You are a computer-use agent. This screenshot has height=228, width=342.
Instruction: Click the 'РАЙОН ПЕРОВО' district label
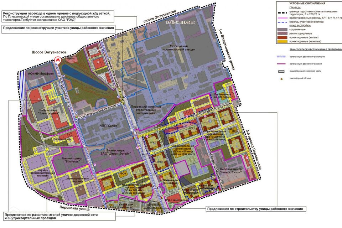tap(181, 22)
